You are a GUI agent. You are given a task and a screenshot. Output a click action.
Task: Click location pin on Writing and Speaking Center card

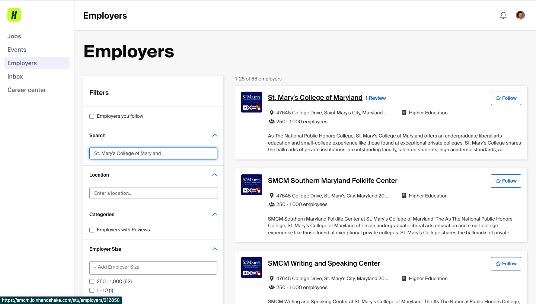click(272, 278)
